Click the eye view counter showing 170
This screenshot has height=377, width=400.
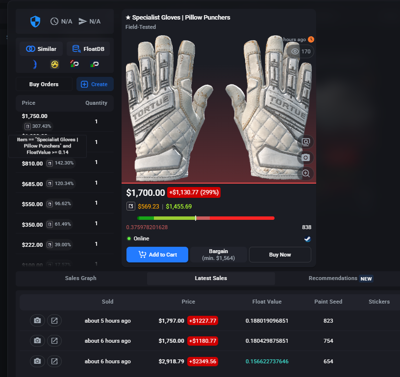tap(300, 51)
